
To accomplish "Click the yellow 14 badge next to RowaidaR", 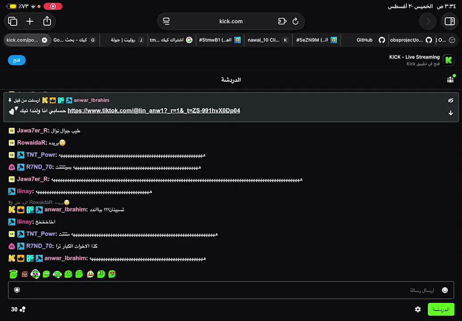I will 12,143.
